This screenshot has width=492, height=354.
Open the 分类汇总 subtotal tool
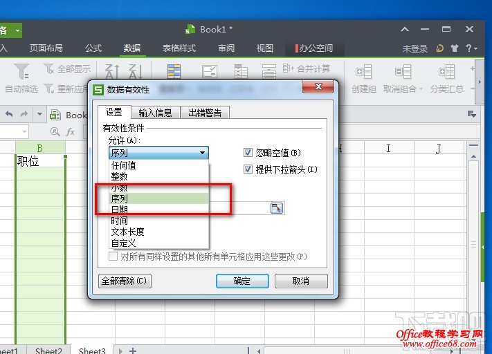click(446, 78)
